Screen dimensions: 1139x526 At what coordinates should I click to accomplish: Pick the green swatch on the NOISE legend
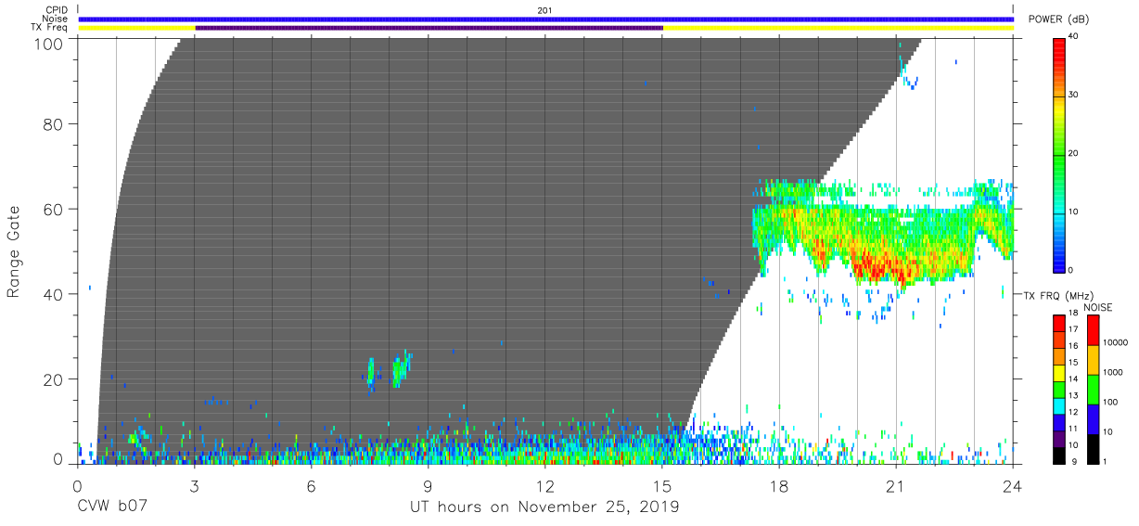coord(1093,389)
